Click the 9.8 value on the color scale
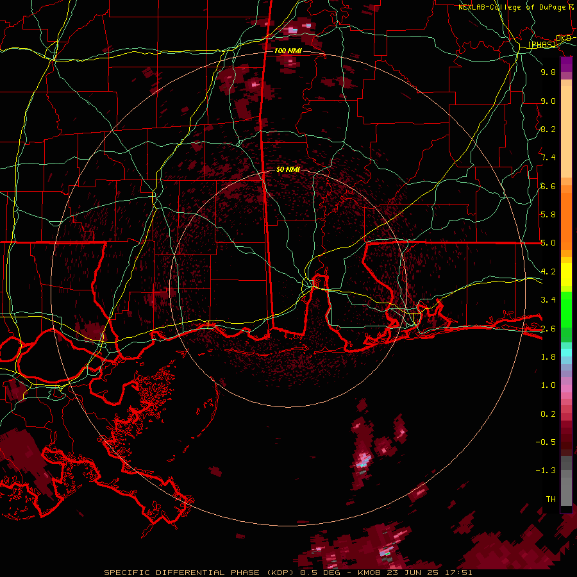577x577 pixels. click(548, 72)
